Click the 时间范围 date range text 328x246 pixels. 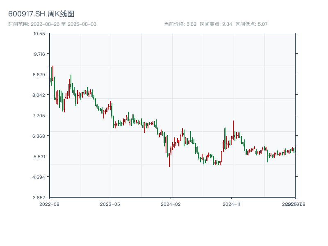click(x=52, y=24)
